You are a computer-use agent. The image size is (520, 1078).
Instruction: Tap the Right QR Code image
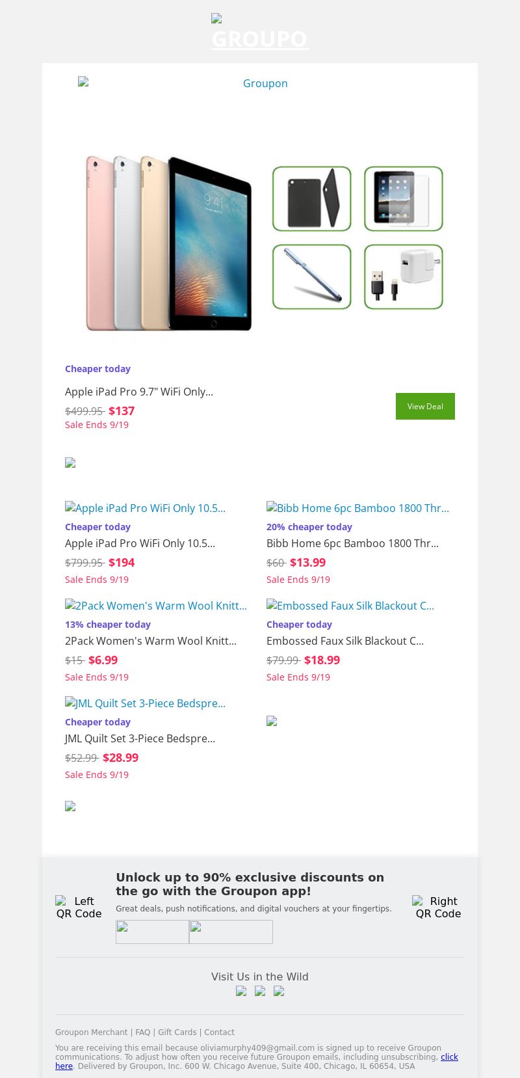[x=438, y=907]
